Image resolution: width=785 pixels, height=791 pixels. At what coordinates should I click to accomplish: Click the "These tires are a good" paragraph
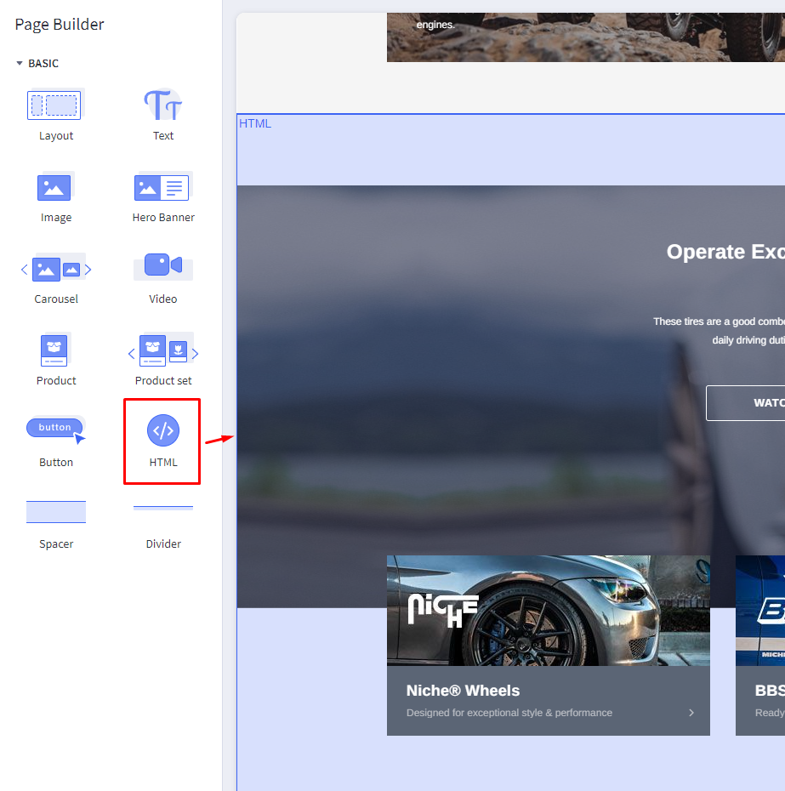click(x=719, y=331)
